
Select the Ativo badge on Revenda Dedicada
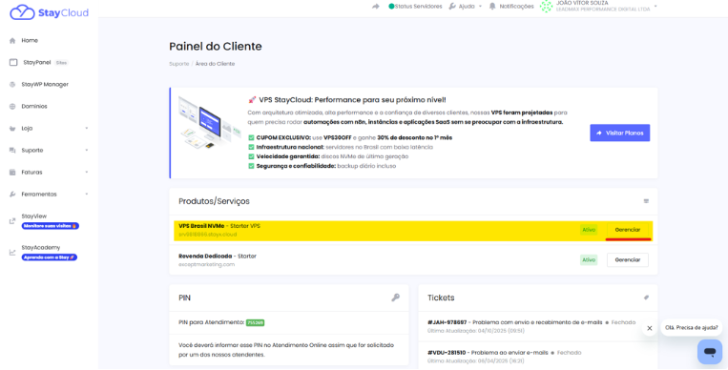(589, 260)
